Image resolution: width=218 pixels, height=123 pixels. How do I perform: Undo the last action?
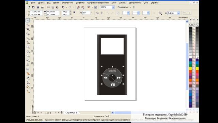(x=63, y=7)
